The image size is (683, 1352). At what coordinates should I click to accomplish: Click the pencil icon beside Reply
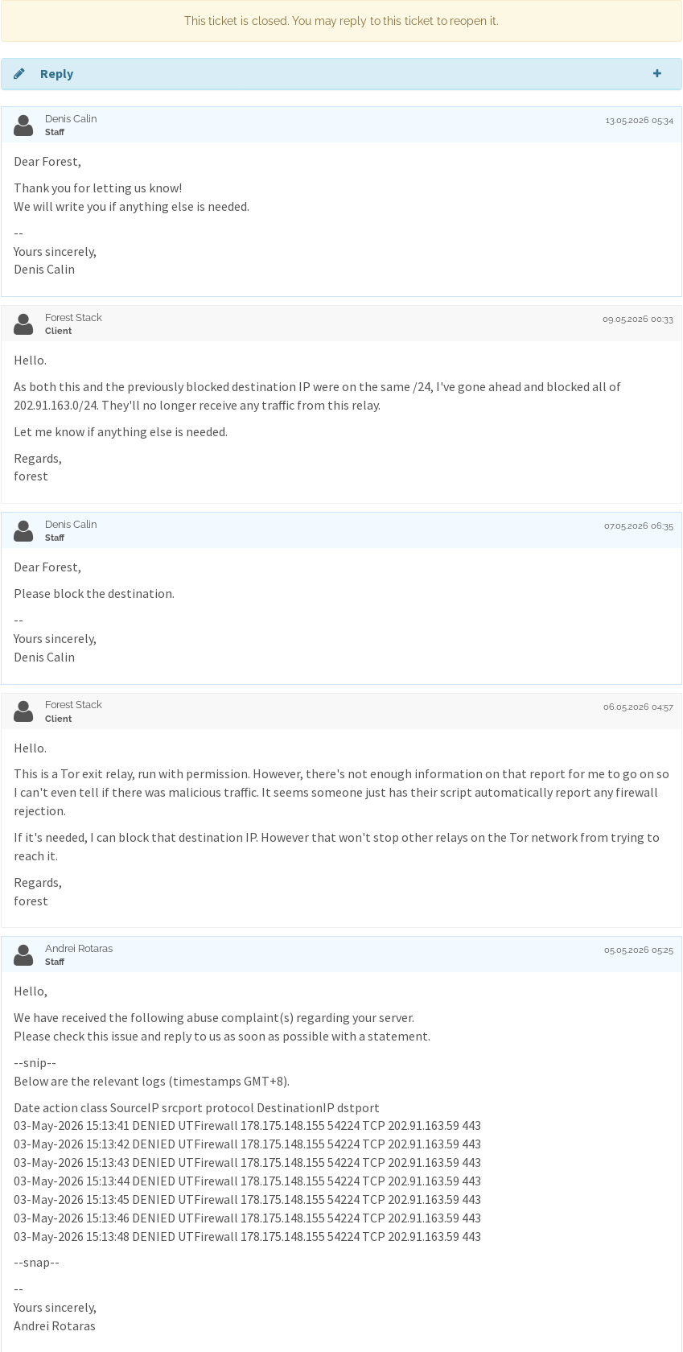coord(19,74)
